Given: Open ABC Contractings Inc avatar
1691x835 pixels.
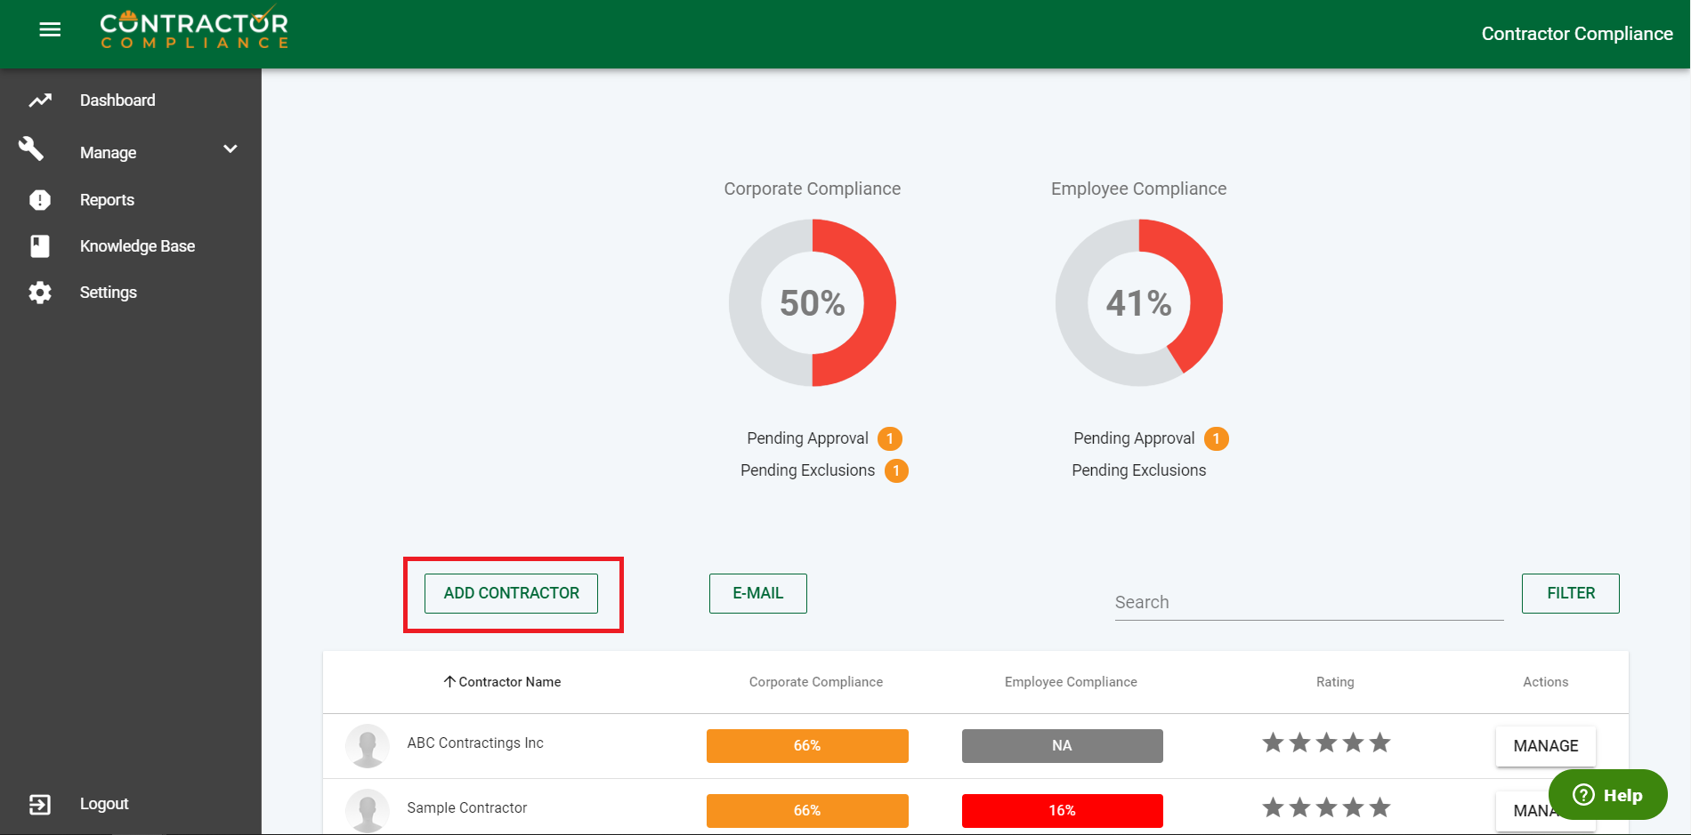Looking at the screenshot, I should point(367,745).
